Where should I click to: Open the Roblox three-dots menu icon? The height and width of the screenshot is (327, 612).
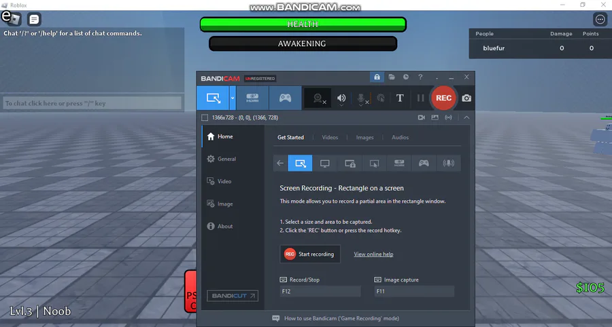coord(600,19)
